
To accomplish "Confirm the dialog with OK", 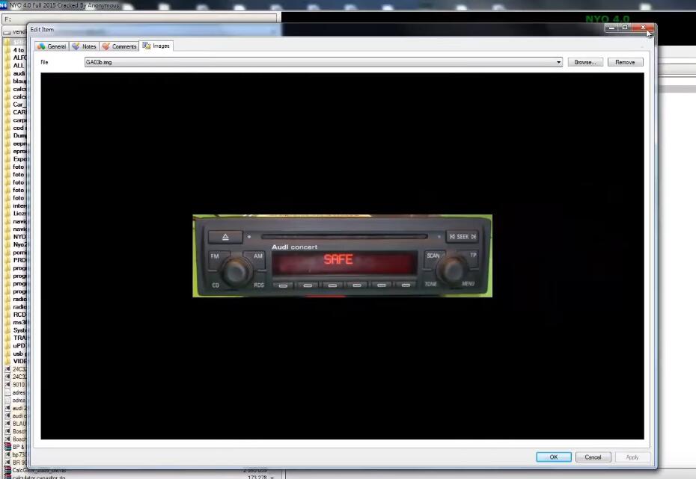I will point(554,457).
